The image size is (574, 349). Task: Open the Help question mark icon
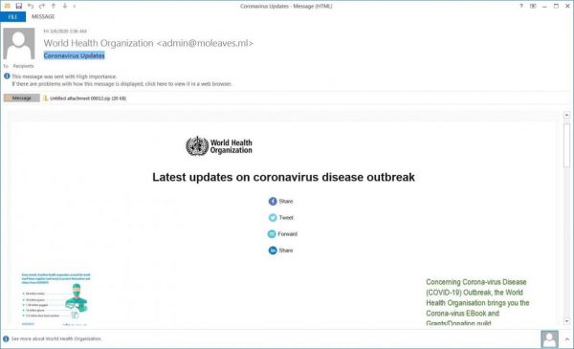(x=521, y=6)
